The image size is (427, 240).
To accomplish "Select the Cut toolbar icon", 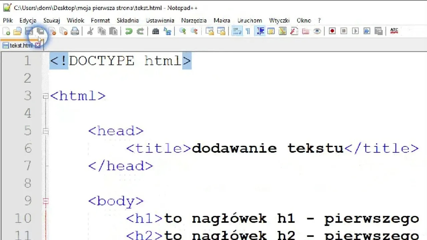I will coord(91,31).
